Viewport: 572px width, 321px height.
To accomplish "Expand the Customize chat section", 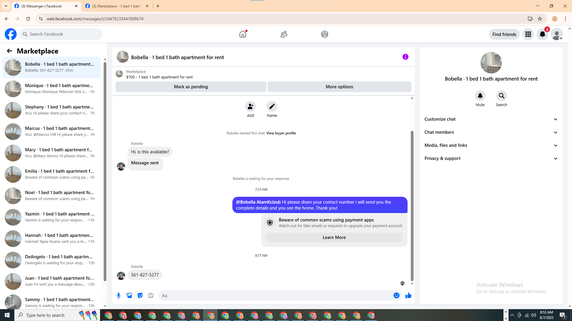I will (x=491, y=119).
